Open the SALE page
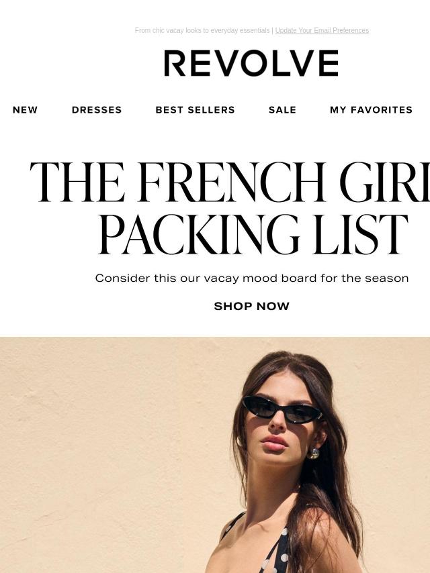Viewport: 430px width, 573px height. coord(282,109)
